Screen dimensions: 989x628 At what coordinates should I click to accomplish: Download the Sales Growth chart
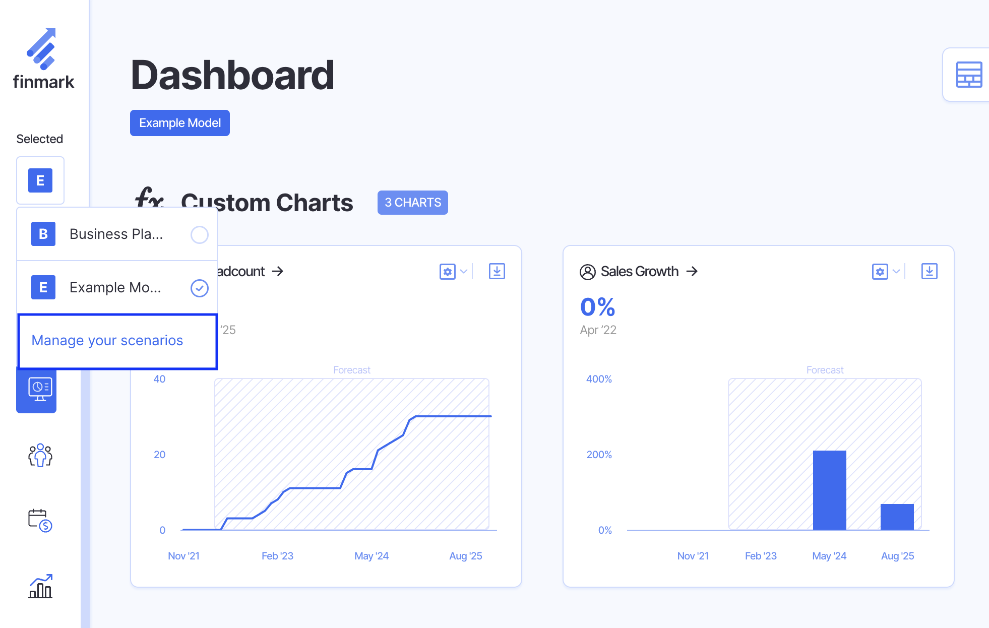pos(929,271)
